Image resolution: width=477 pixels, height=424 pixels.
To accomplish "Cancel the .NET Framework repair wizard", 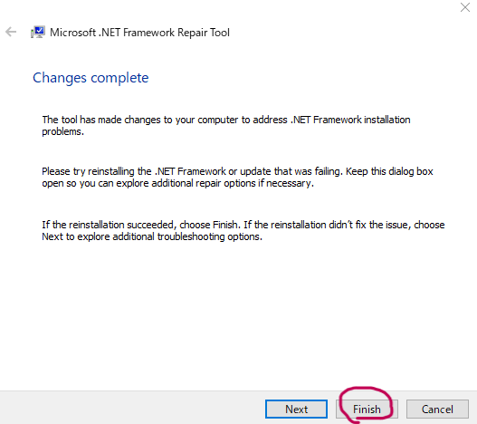I will (437, 410).
